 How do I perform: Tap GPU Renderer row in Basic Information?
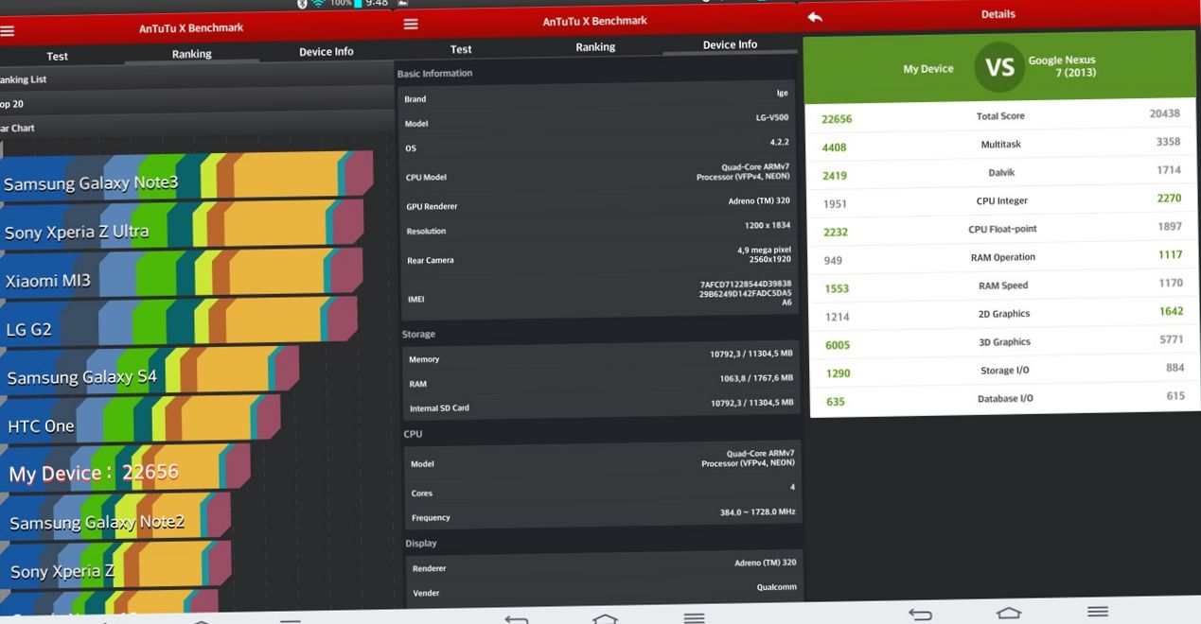pyautogui.click(x=598, y=203)
